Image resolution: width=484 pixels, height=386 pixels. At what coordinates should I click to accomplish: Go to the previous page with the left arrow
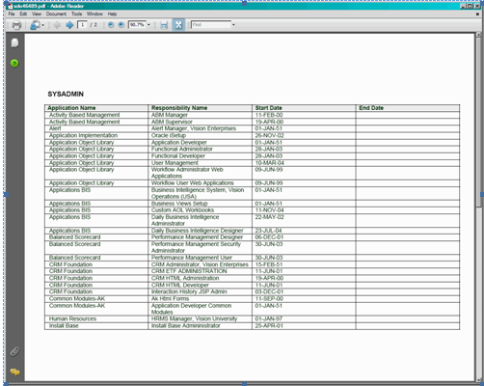57,25
